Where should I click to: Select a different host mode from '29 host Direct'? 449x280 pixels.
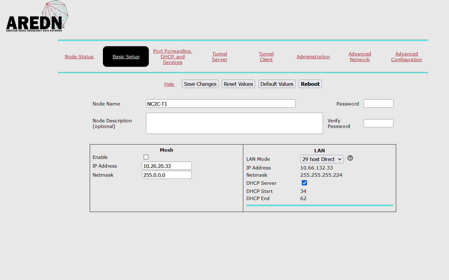click(x=322, y=159)
